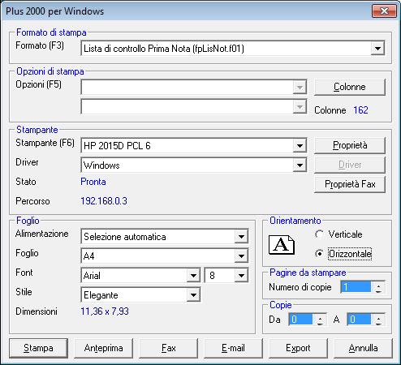This screenshot has height=365, width=401.
Task: Select Verticale orientation radio button
Action: tap(319, 234)
